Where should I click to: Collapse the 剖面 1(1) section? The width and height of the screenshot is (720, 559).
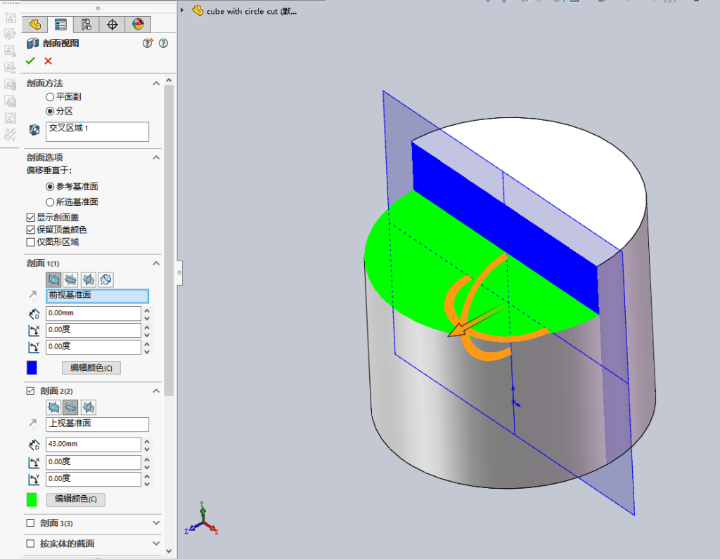[x=156, y=263]
